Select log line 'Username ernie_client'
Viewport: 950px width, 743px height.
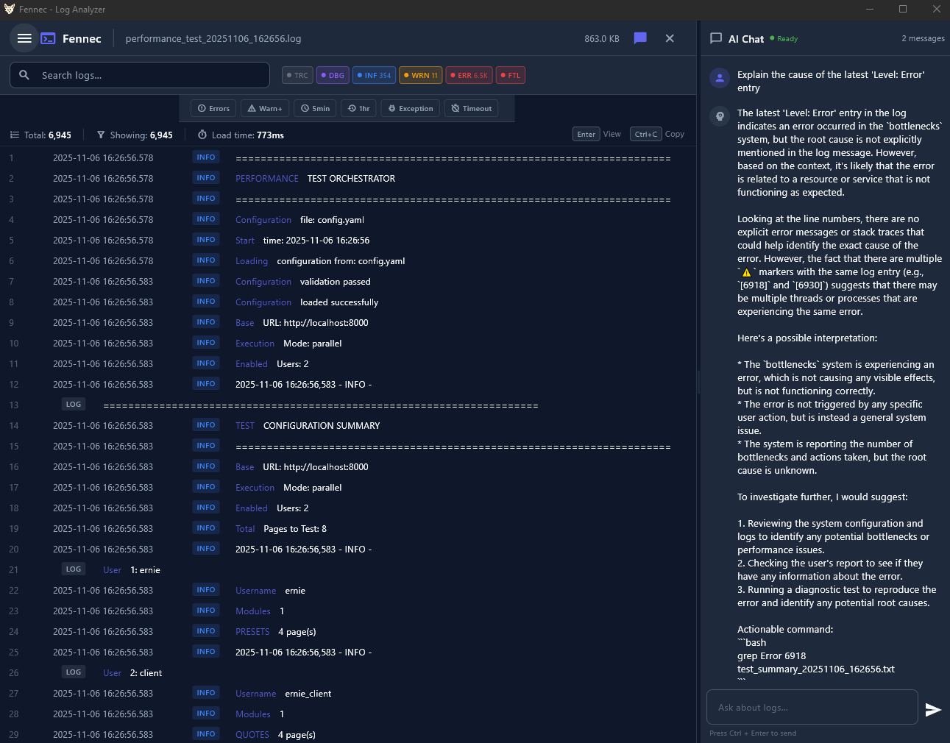(348, 693)
